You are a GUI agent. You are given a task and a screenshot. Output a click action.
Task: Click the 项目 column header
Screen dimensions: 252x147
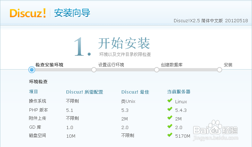[x=33, y=92]
